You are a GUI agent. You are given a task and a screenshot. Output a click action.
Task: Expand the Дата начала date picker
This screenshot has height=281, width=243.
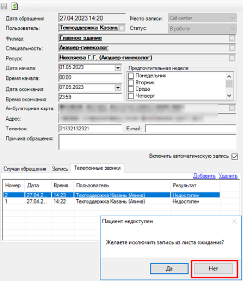point(118,68)
